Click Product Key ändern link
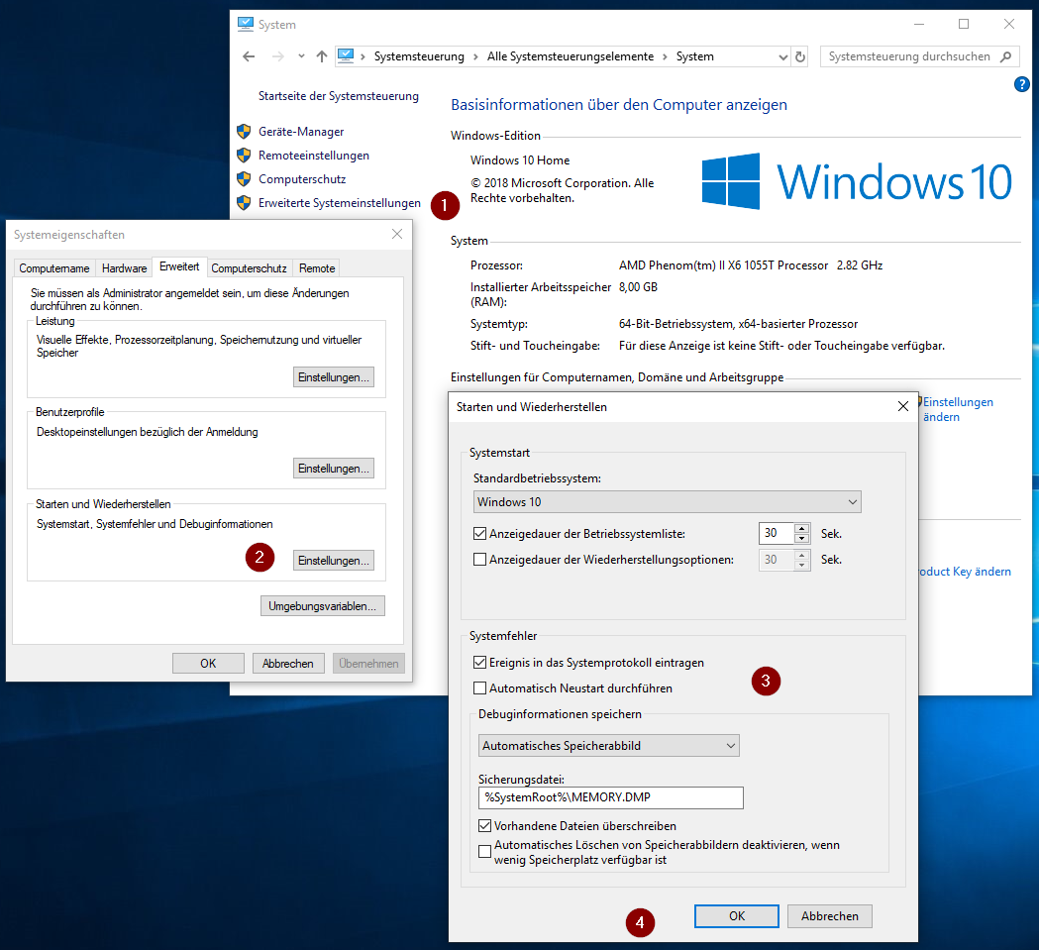Viewport: 1039px width, 950px height. click(x=965, y=572)
